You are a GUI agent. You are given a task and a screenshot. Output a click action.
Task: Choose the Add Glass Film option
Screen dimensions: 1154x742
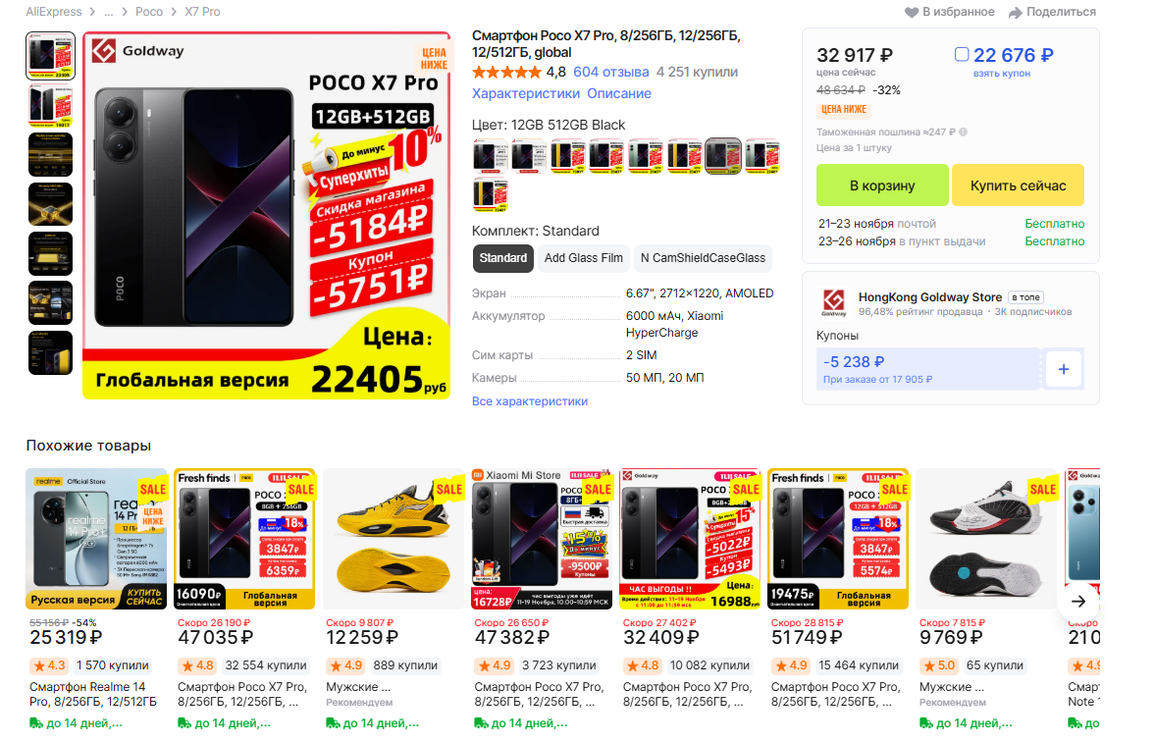[584, 258]
